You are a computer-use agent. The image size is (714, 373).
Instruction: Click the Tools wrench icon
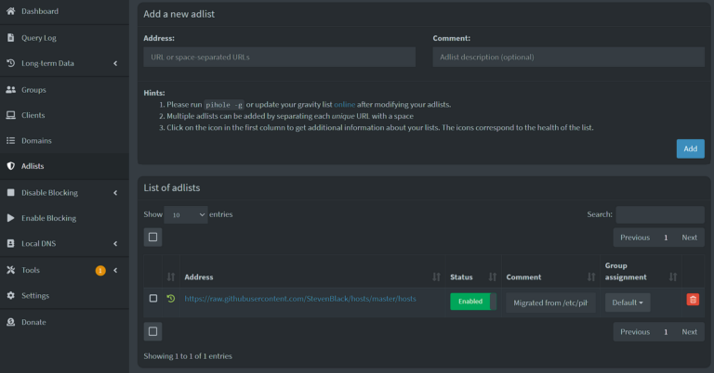click(10, 270)
